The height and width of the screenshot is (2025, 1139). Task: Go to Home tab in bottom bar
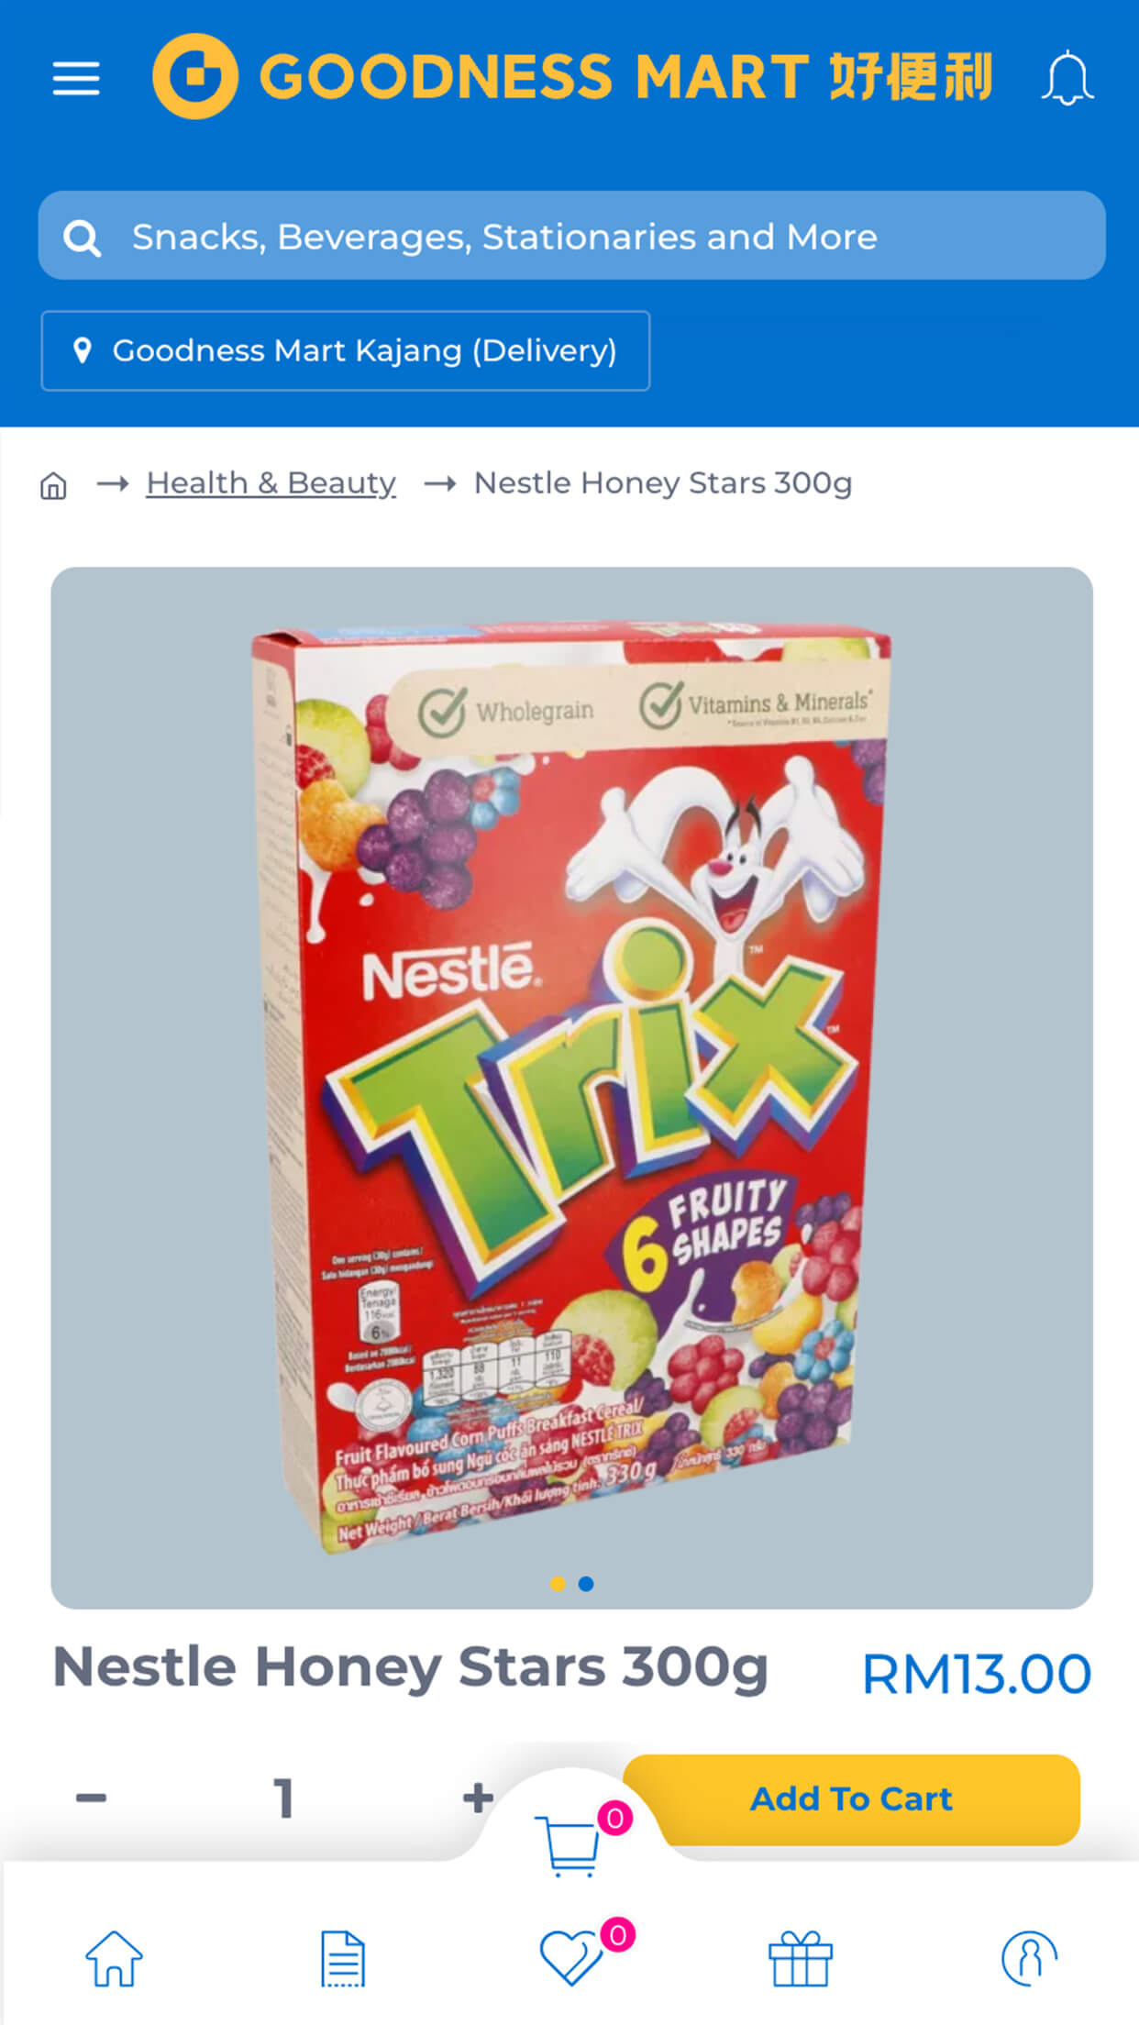tap(114, 1959)
